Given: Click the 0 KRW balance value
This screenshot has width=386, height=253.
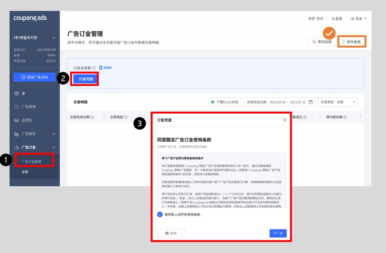Looking at the screenshot, I should (105, 68).
